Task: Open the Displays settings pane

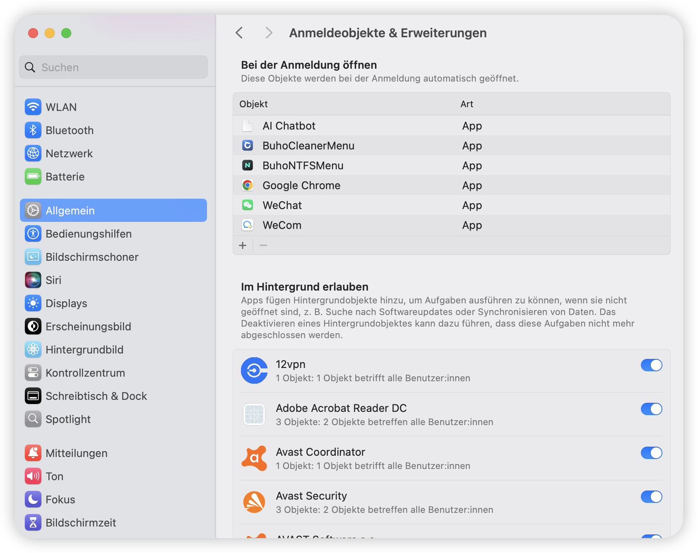Action: tap(113, 303)
